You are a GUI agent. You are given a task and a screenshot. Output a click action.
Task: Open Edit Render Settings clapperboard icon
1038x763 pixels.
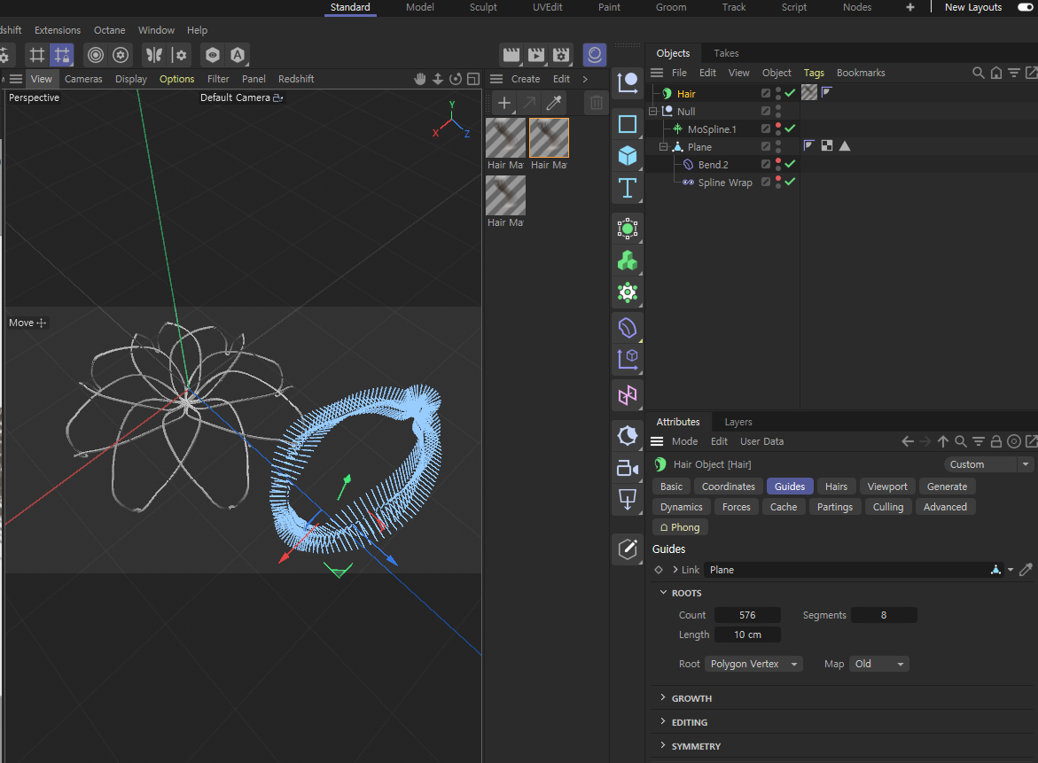click(561, 55)
